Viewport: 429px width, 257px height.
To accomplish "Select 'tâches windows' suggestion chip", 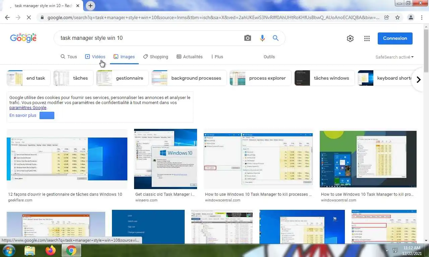I will point(324,78).
